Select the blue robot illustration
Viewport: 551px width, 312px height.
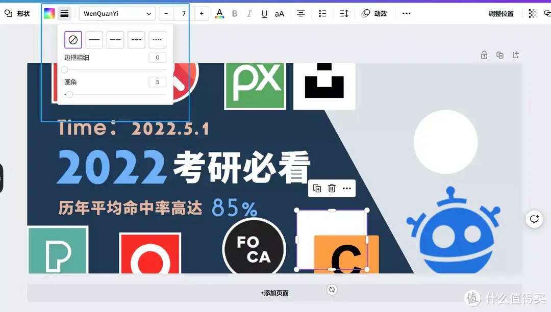tap(454, 230)
